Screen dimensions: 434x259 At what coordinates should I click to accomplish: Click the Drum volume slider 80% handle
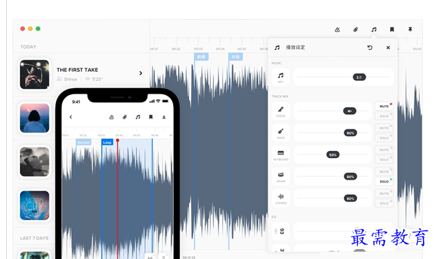tap(350, 176)
